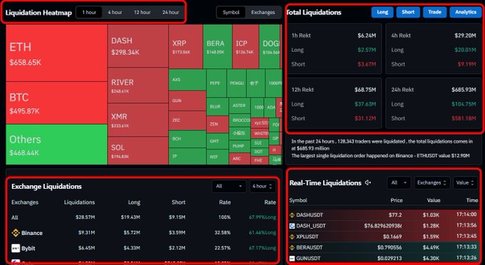Open the ETH heatmap tile
The width and height of the screenshot is (485, 265).
coord(56,53)
